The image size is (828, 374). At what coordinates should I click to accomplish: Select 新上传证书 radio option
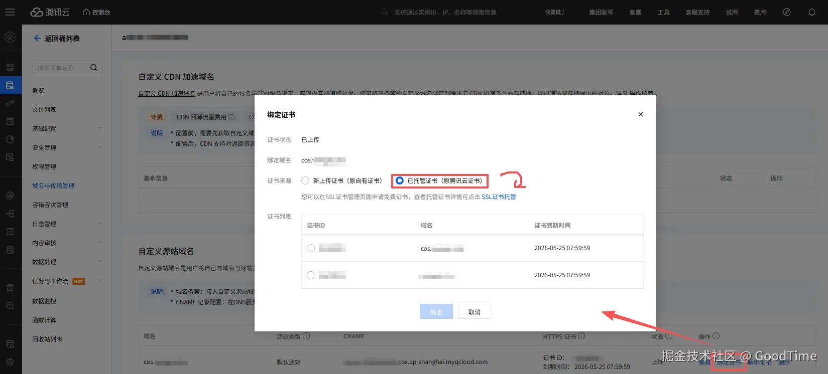[305, 180]
